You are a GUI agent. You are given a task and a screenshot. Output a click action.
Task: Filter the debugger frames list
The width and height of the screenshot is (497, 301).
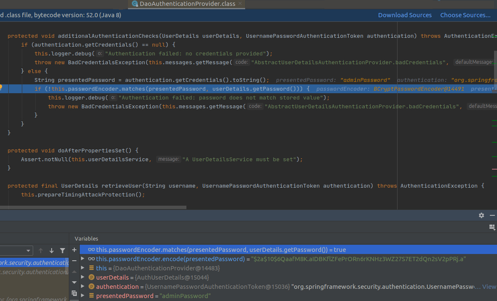coord(63,251)
